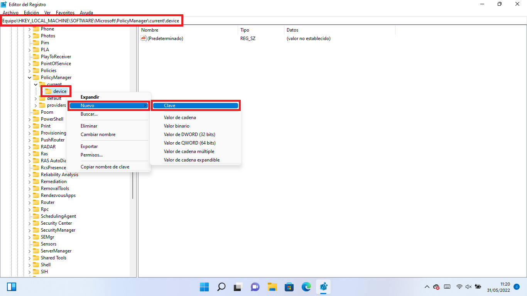527x296 pixels.
Task: Open the Windows Start menu
Action: pos(204,287)
